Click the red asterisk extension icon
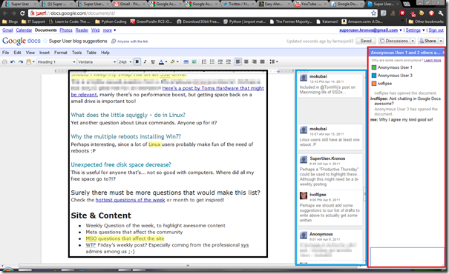Image resolution: width=449 pixels, height=274 pixels. click(x=402, y=13)
